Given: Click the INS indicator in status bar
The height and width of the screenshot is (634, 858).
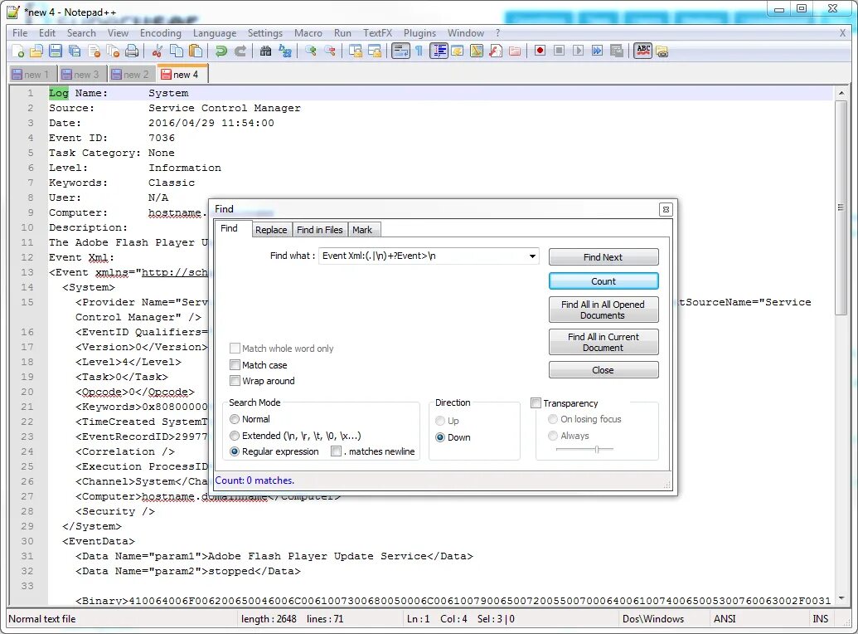Looking at the screenshot, I should coord(820,619).
